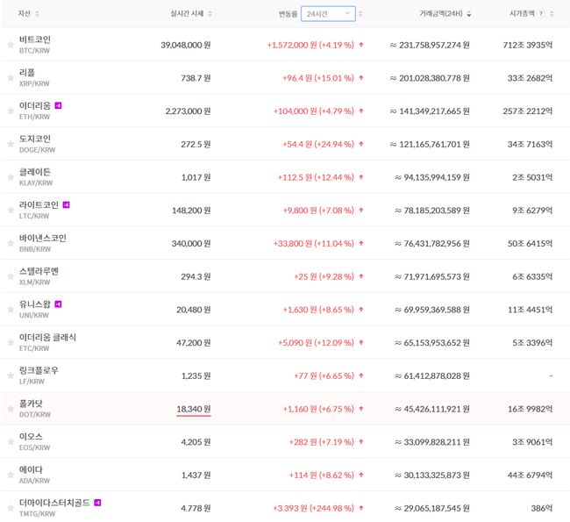Click the question mark help icon by 시가총액
Viewport: 570px width, 522px height.
(540, 14)
